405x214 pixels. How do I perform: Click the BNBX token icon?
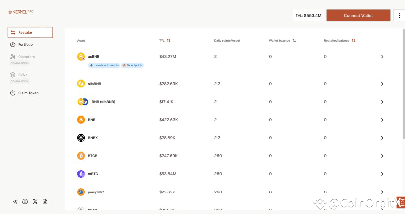coord(81,138)
